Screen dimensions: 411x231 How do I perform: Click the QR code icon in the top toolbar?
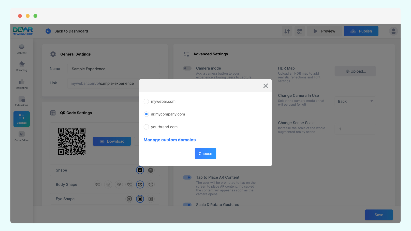[x=300, y=31]
